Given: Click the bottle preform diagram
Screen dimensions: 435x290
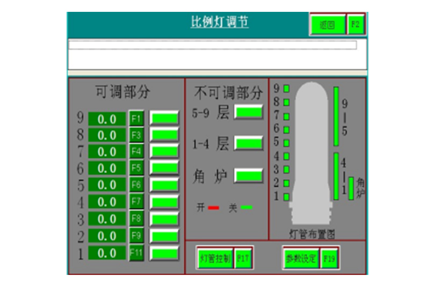Looking at the screenshot, I should tap(311, 153).
